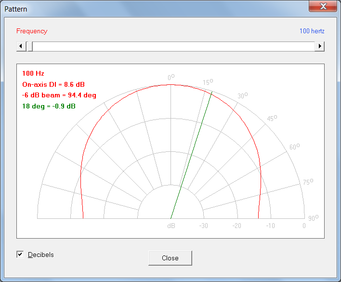Image resolution: width=341 pixels, height=282 pixels.
Task: Click the 45° angle label on the plot
Action: click(x=272, y=118)
